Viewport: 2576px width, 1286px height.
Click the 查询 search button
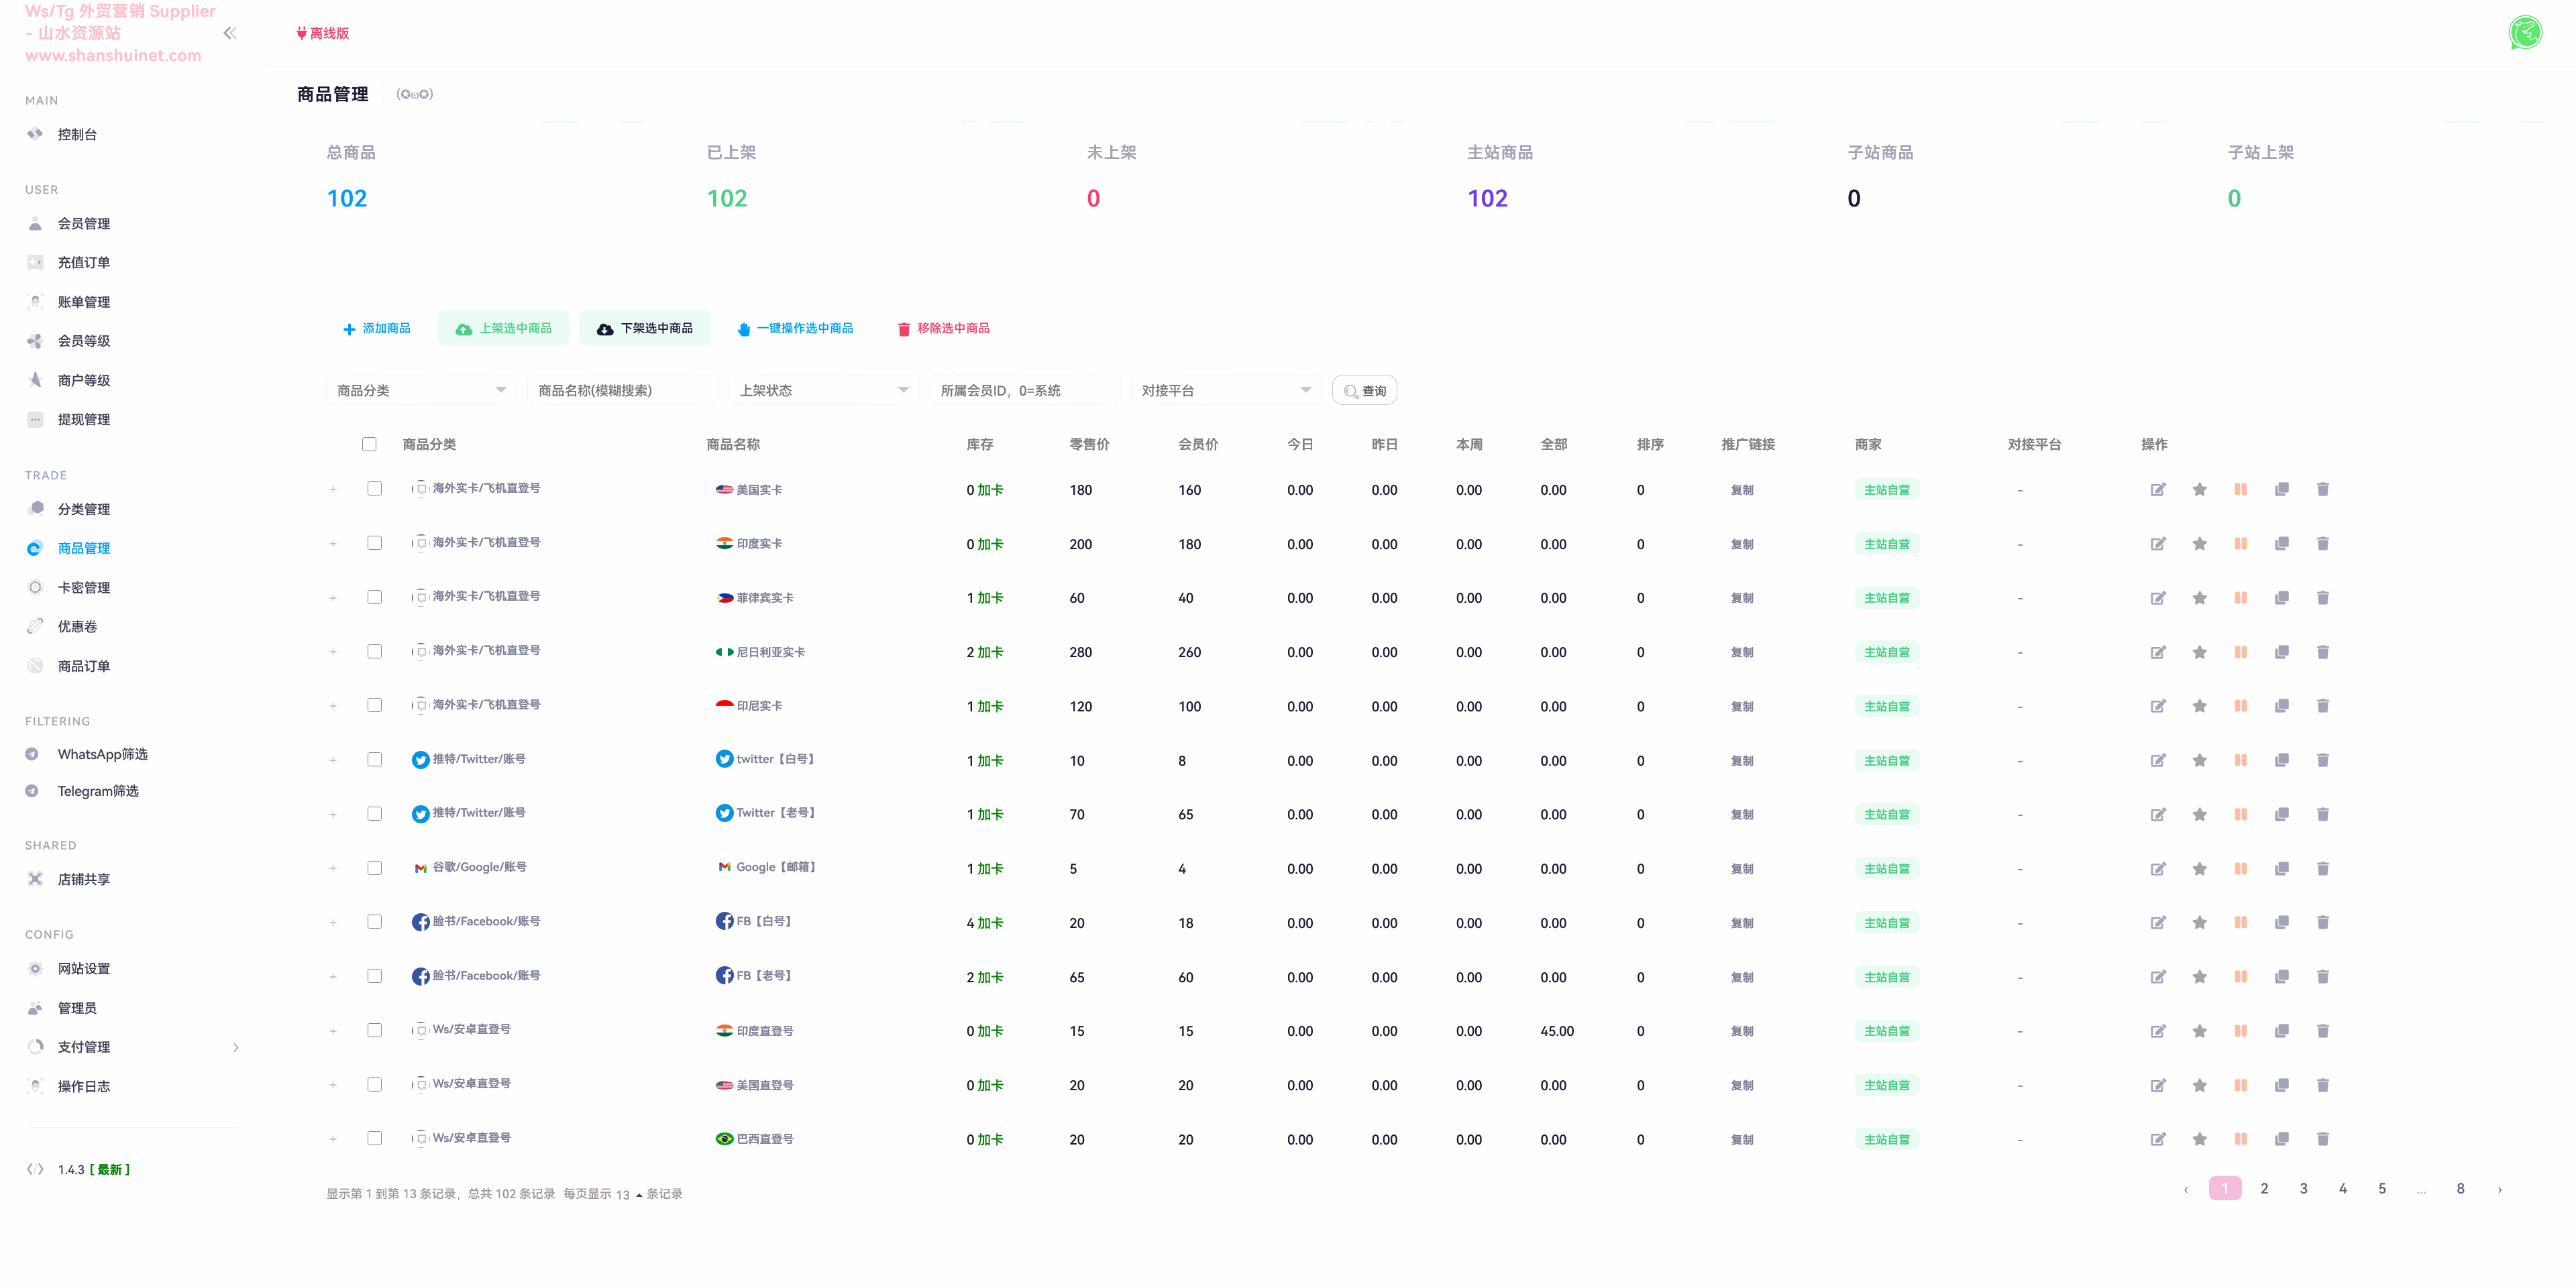1364,391
